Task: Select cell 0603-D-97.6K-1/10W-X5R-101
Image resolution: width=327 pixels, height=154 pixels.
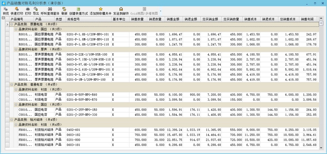Action: point(89,65)
